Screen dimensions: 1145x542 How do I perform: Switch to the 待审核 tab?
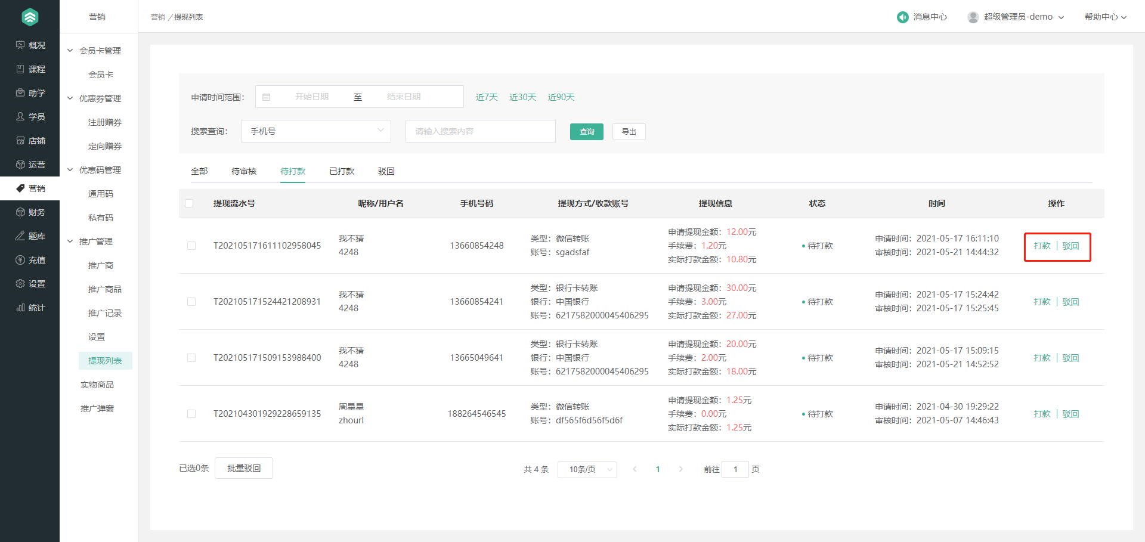tap(244, 171)
